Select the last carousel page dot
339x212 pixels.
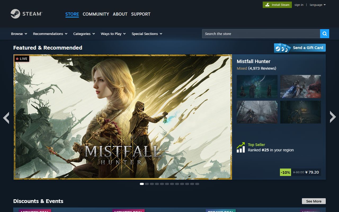click(197, 184)
